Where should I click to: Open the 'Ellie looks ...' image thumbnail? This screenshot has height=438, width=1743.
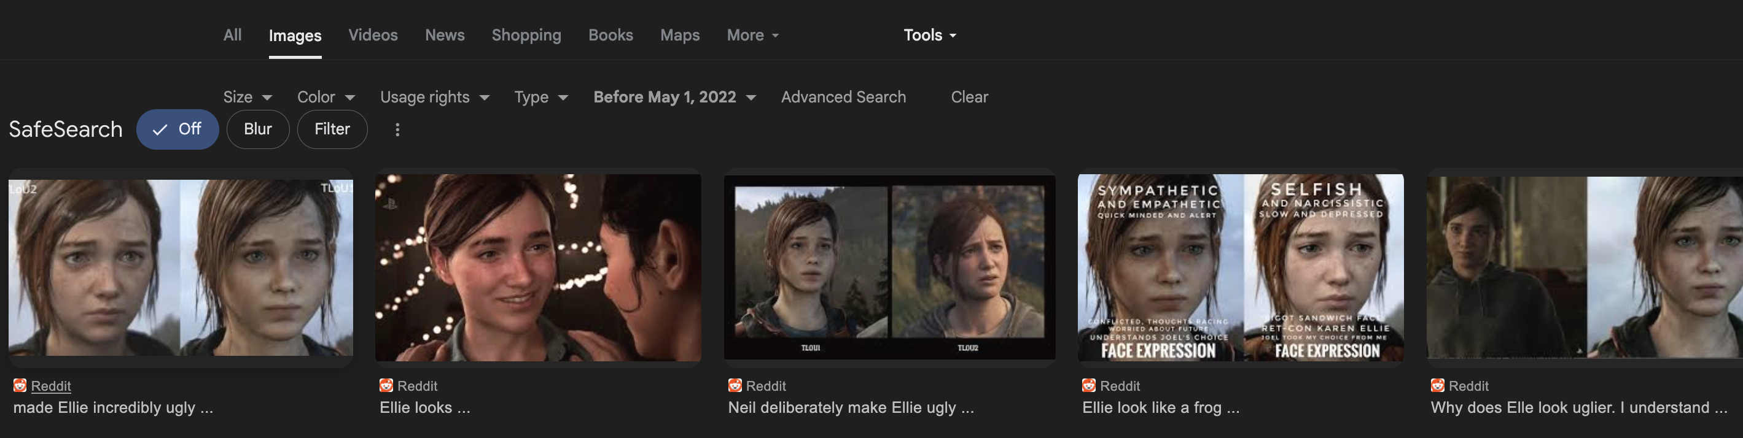[x=538, y=267]
